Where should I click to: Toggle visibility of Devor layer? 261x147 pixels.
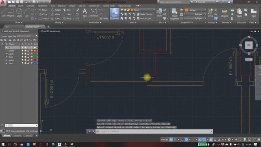tap(22, 51)
